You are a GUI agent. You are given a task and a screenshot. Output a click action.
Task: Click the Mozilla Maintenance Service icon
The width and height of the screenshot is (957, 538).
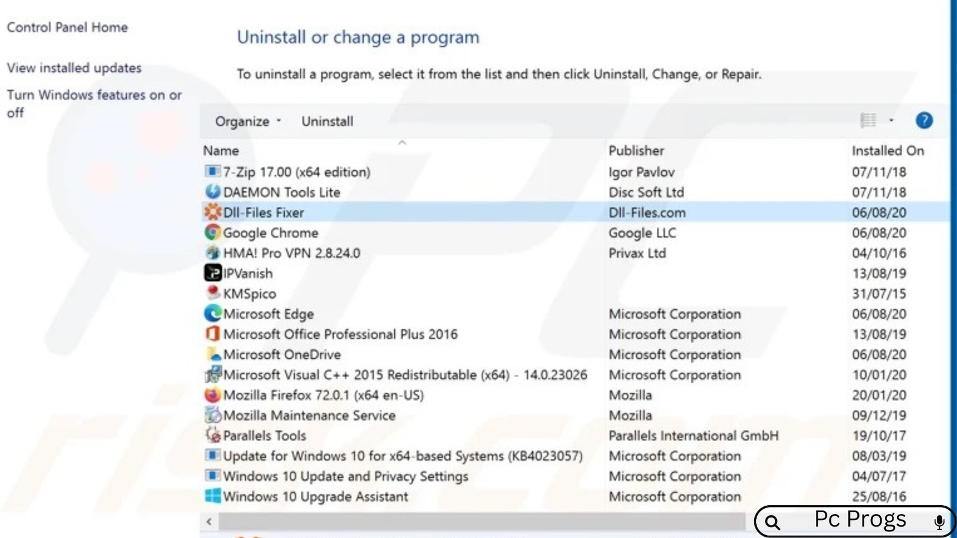click(212, 415)
